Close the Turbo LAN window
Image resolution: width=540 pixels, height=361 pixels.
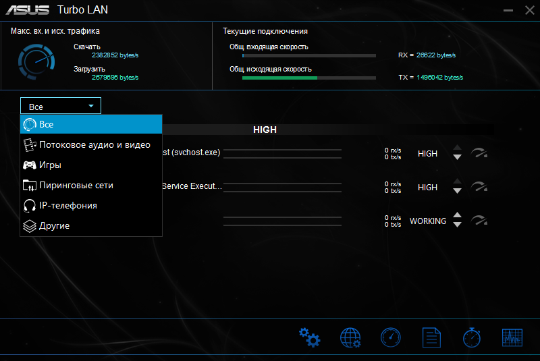coord(530,10)
